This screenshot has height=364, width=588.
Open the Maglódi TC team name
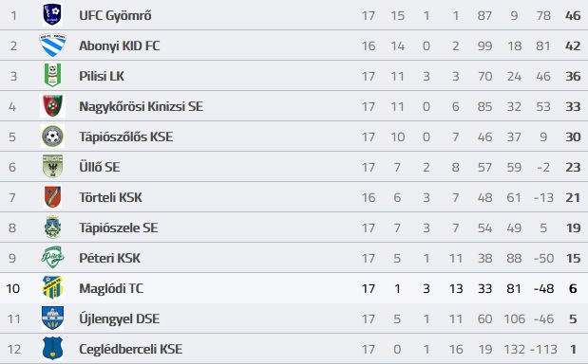[x=111, y=288]
